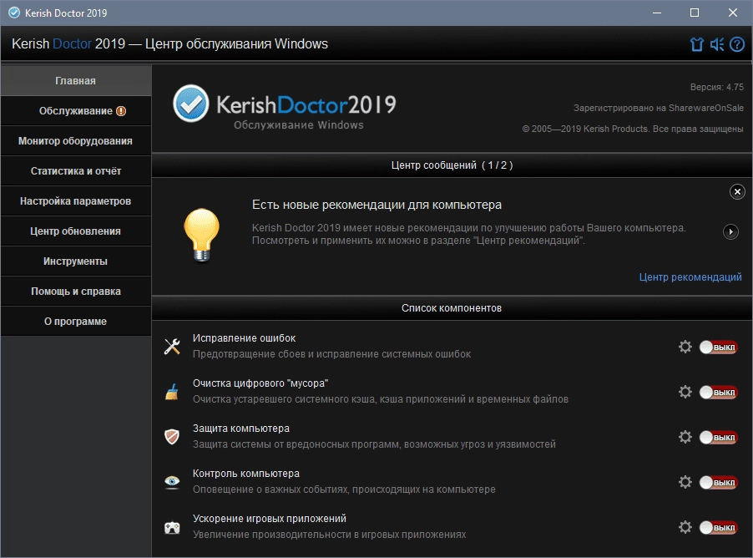Image resolution: width=753 pixels, height=558 pixels.
Task: Click the wrench and screwdriver error-fixing icon
Action: [172, 346]
